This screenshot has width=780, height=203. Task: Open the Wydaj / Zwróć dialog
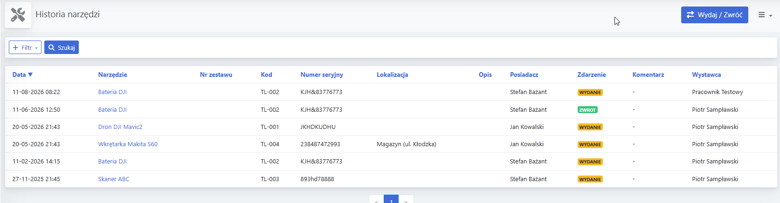pos(714,15)
